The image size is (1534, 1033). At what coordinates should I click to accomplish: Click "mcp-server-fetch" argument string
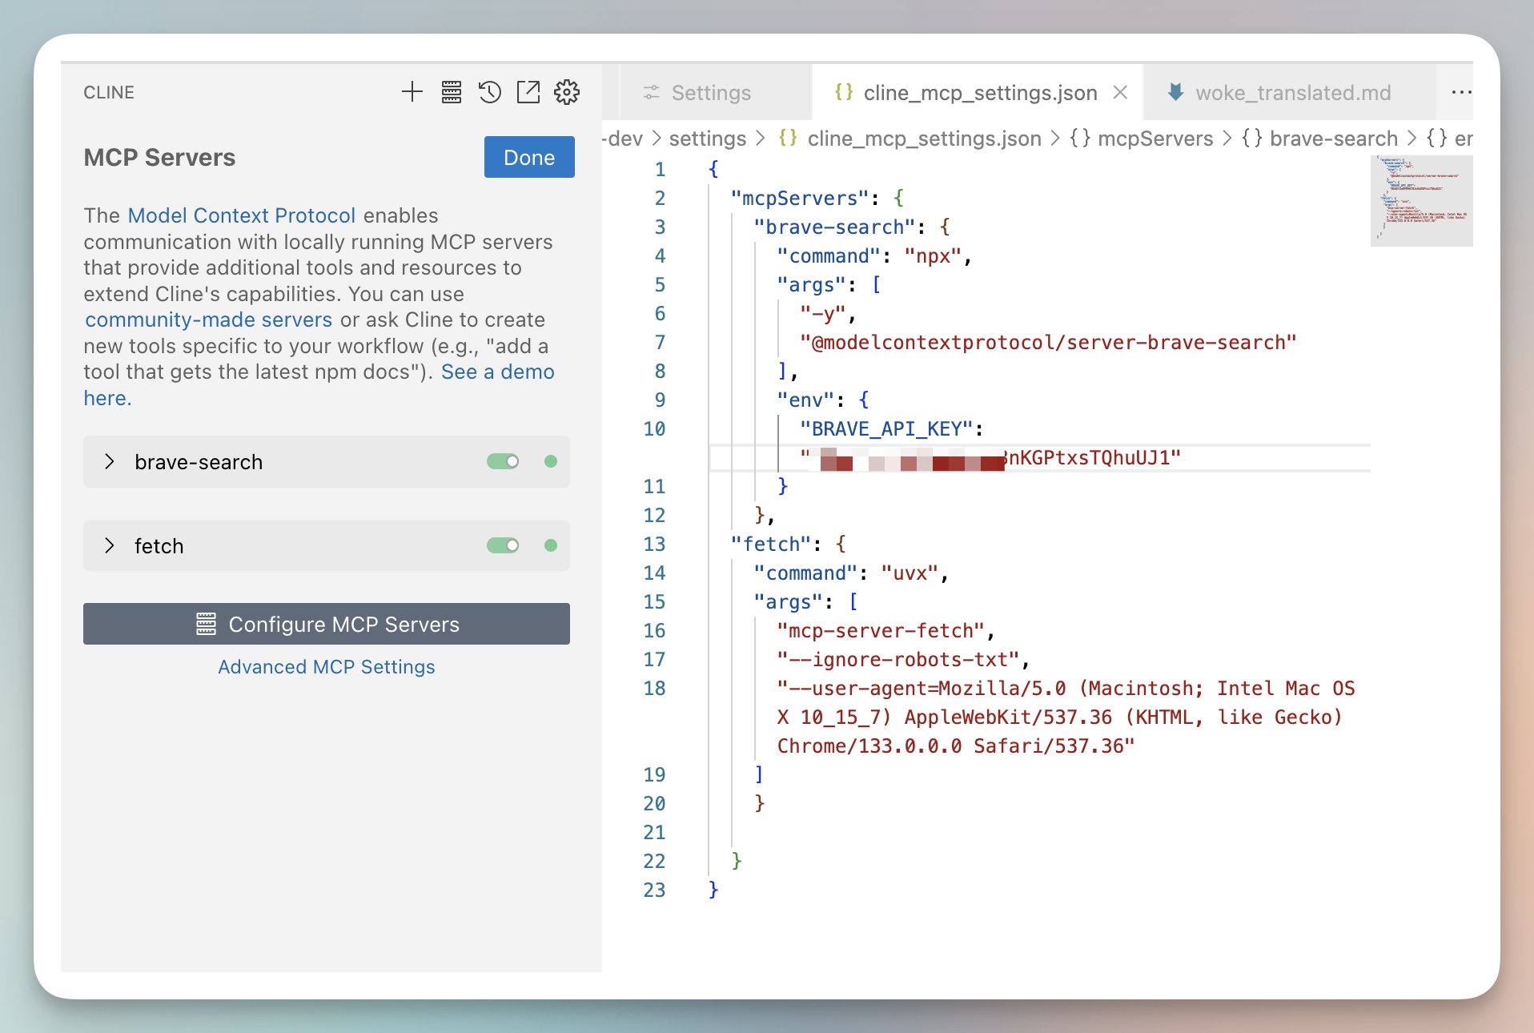pos(881,631)
